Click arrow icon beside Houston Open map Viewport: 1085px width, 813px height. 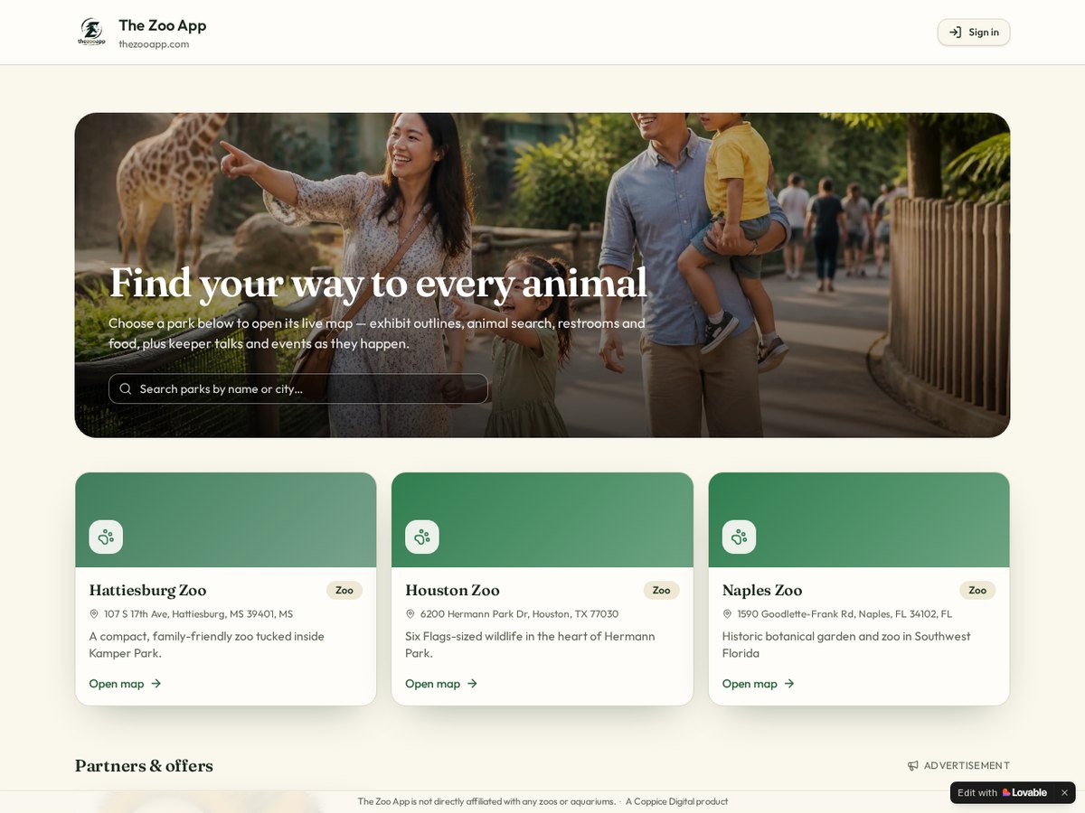click(472, 684)
